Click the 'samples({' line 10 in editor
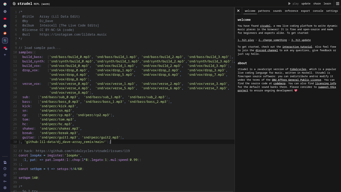The image size is (341, 192). pos(27,52)
